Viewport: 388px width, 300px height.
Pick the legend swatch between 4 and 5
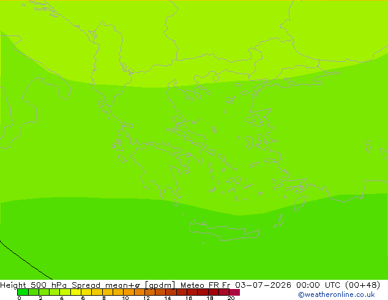65,292
